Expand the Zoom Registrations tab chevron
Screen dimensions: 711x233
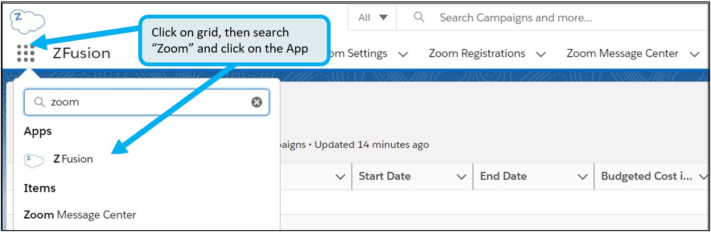tap(540, 54)
